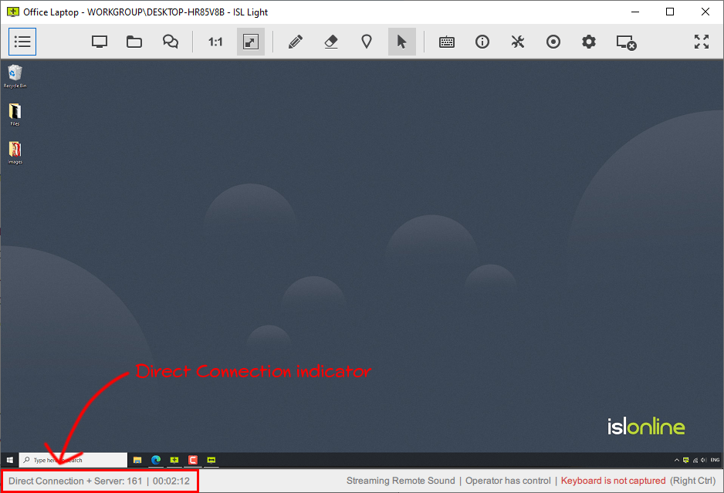
Task: Click the end session monitor-X icon
Action: [x=627, y=42]
